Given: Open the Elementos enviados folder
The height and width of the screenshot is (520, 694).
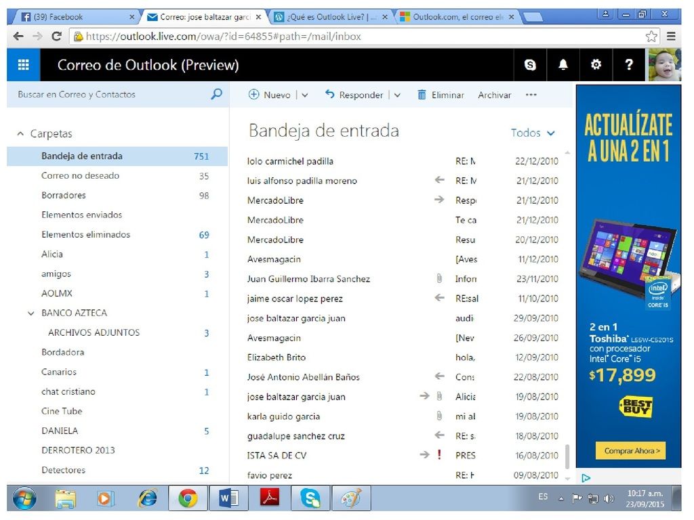Looking at the screenshot, I should click(117, 215).
